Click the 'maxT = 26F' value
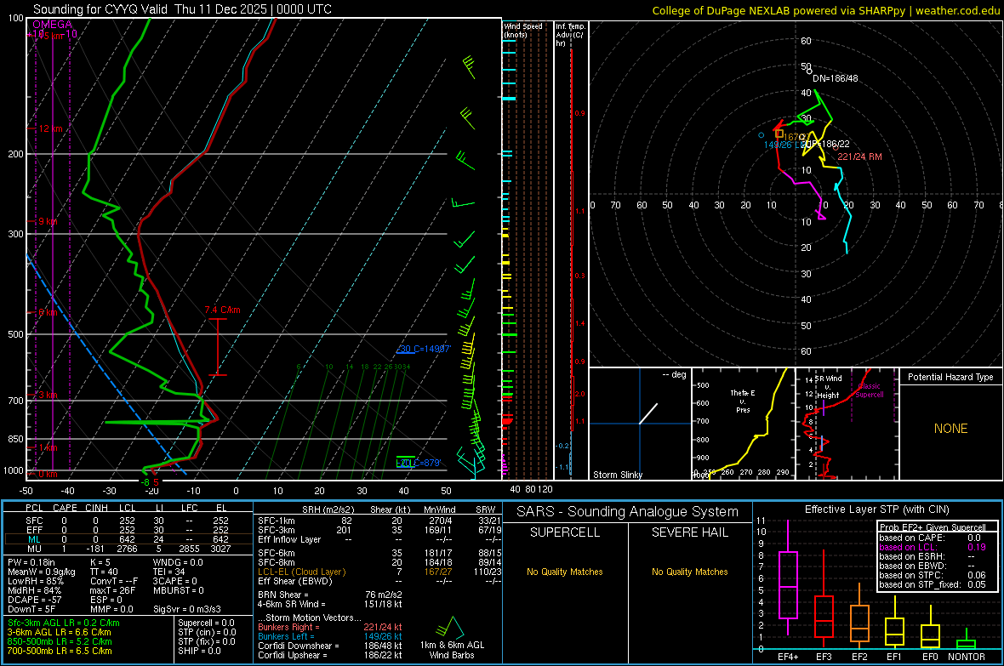1004x666 pixels. (x=112, y=590)
